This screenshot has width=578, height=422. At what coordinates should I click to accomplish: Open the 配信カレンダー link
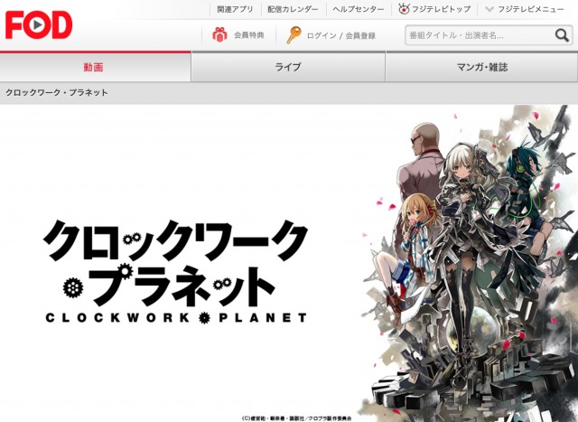tap(293, 9)
